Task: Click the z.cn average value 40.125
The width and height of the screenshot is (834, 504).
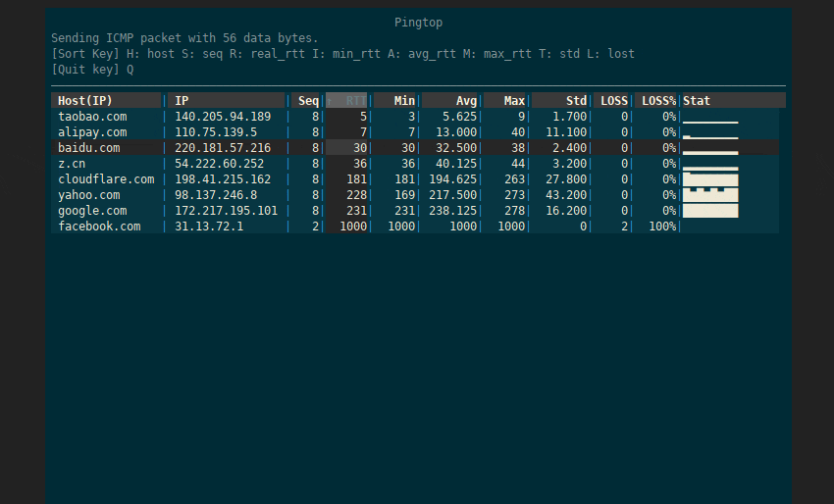Action: click(456, 164)
